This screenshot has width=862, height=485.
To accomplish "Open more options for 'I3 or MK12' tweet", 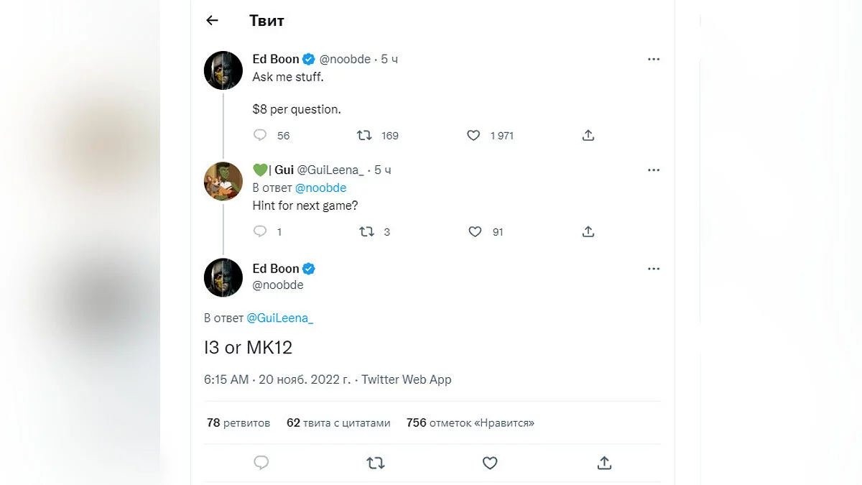I will coord(653,269).
